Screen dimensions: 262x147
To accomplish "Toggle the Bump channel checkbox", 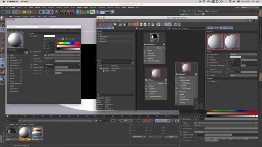I will 21,73.
